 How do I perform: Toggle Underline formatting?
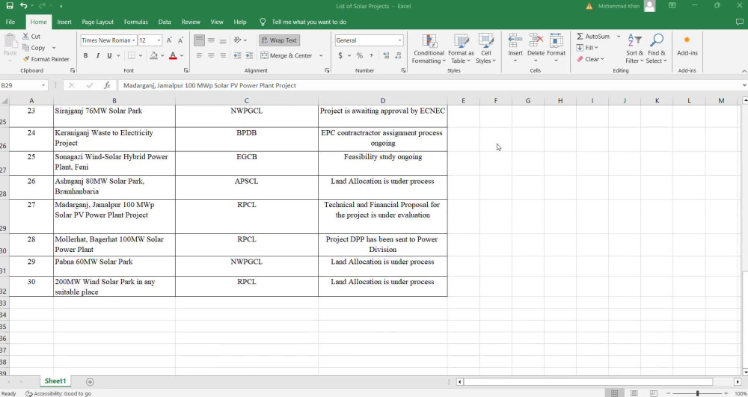coord(109,56)
